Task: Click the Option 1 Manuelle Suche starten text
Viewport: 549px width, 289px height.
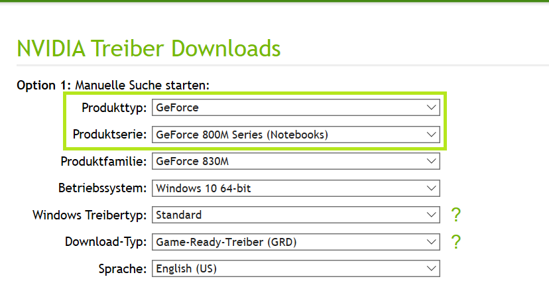Action: click(113, 85)
